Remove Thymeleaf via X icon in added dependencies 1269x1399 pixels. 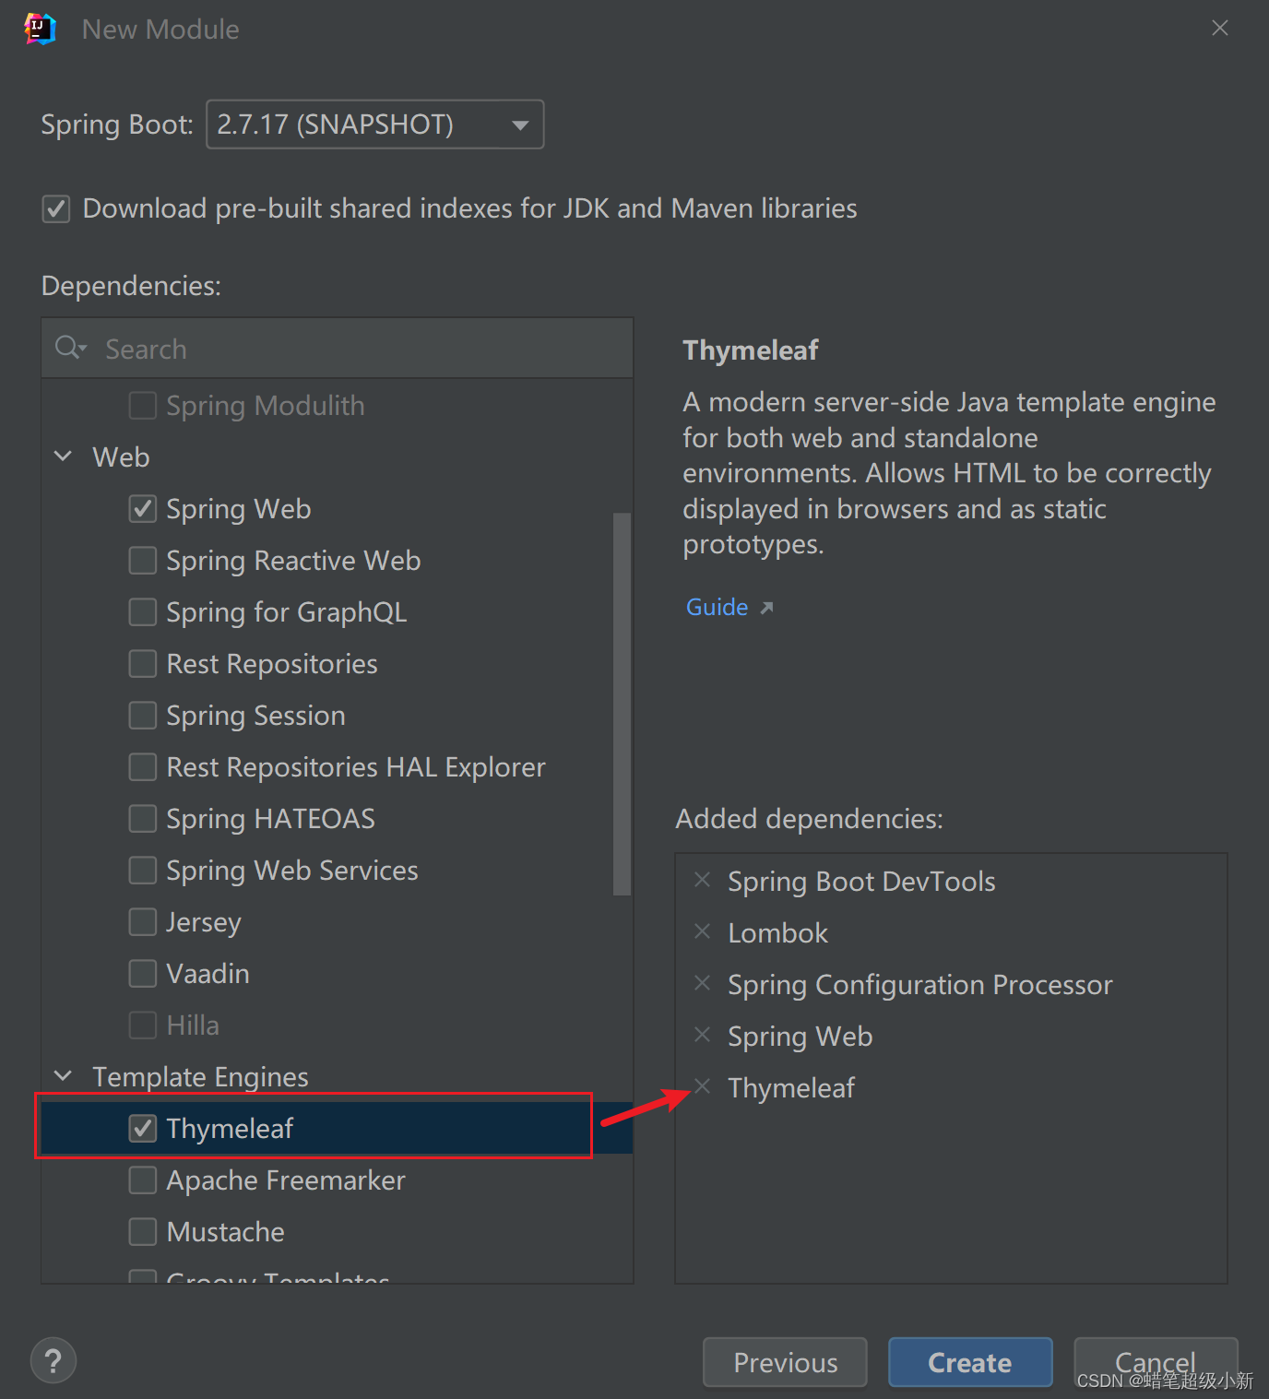[702, 1086]
